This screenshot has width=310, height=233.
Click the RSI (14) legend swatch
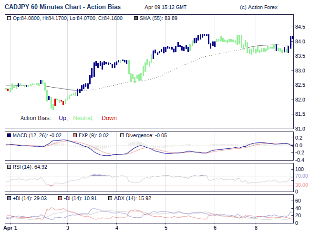click(9, 167)
